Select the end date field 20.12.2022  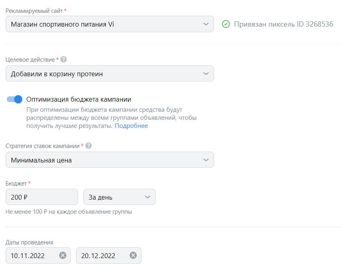pyautogui.click(x=103, y=255)
